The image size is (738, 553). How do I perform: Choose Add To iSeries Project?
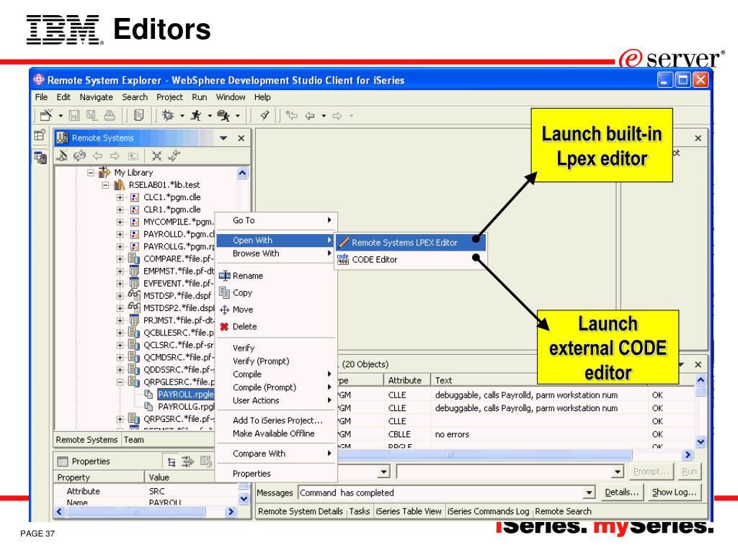[x=276, y=421]
